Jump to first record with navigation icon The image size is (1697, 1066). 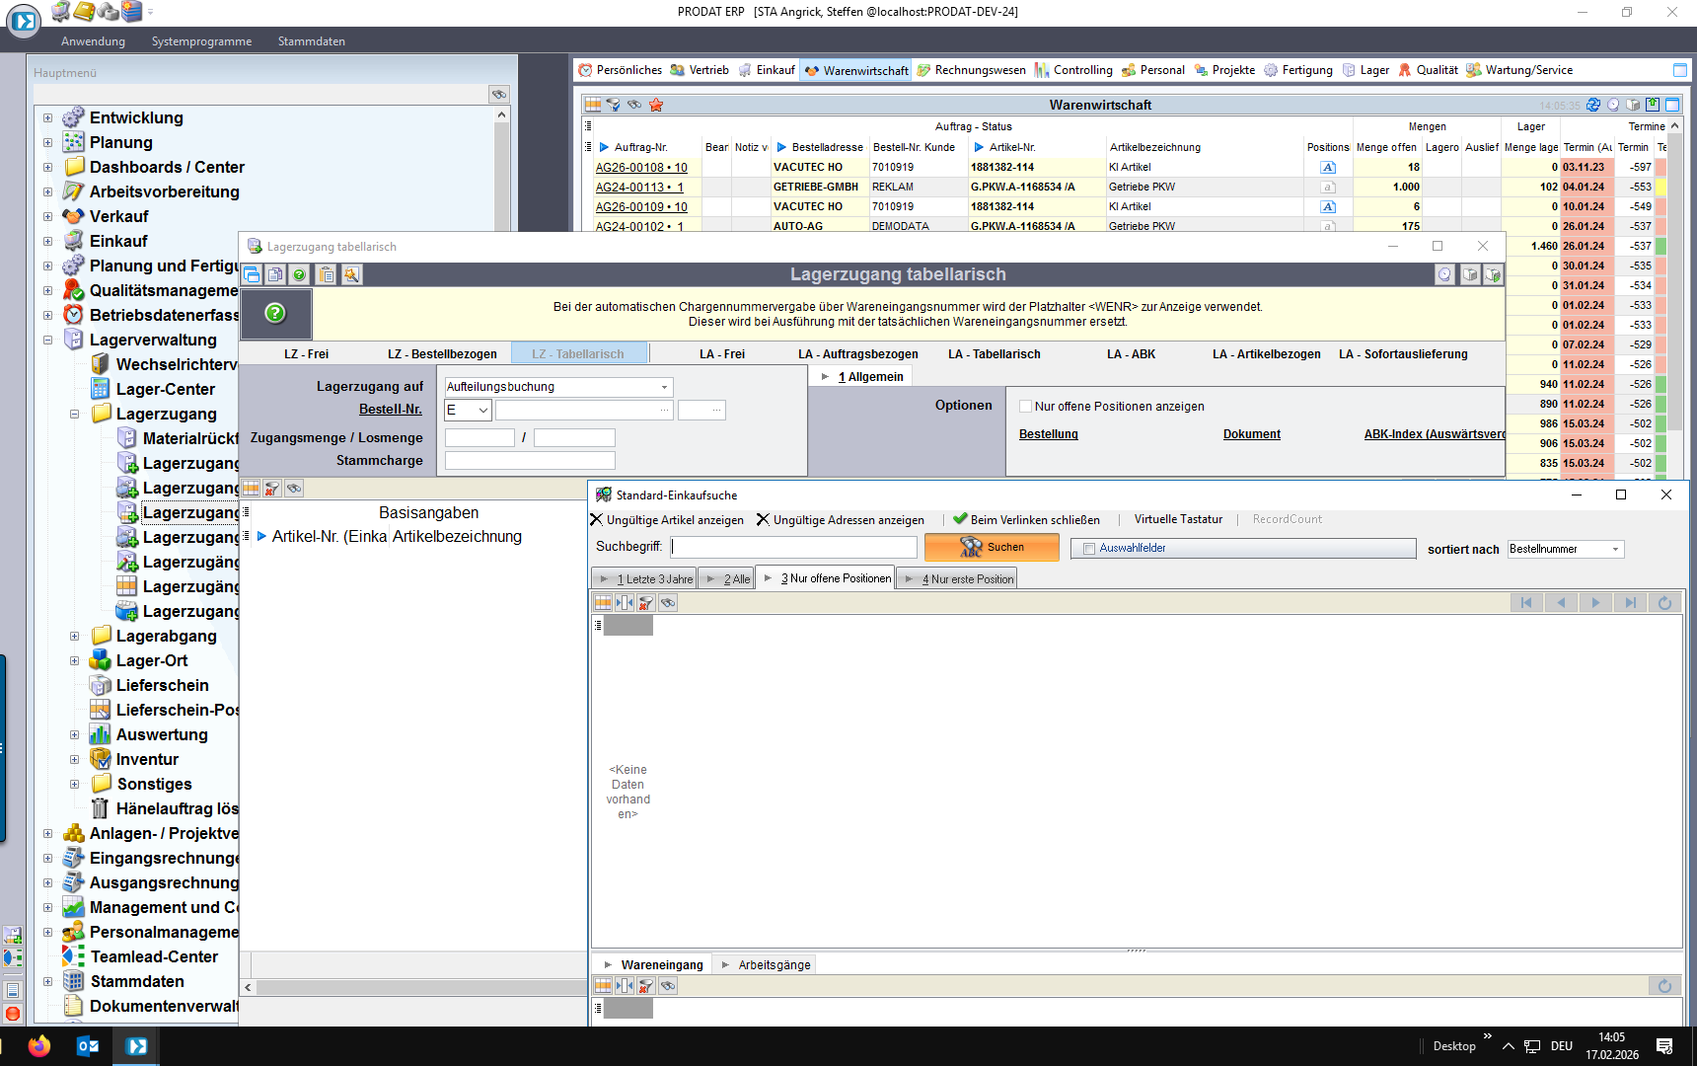pyautogui.click(x=1526, y=603)
